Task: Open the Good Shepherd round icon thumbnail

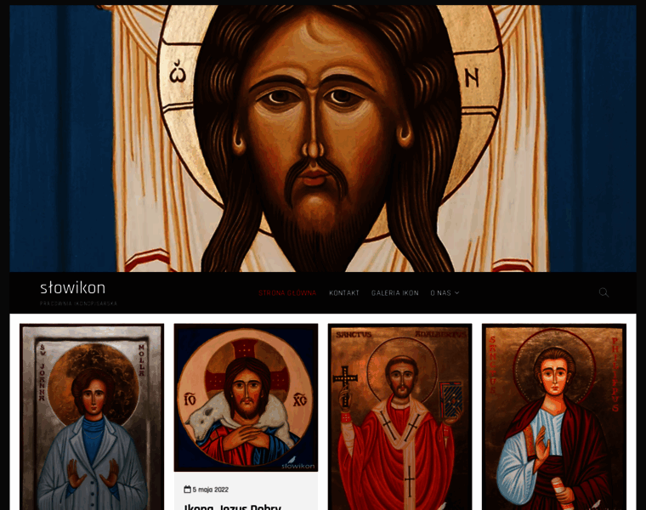Action: tap(246, 398)
